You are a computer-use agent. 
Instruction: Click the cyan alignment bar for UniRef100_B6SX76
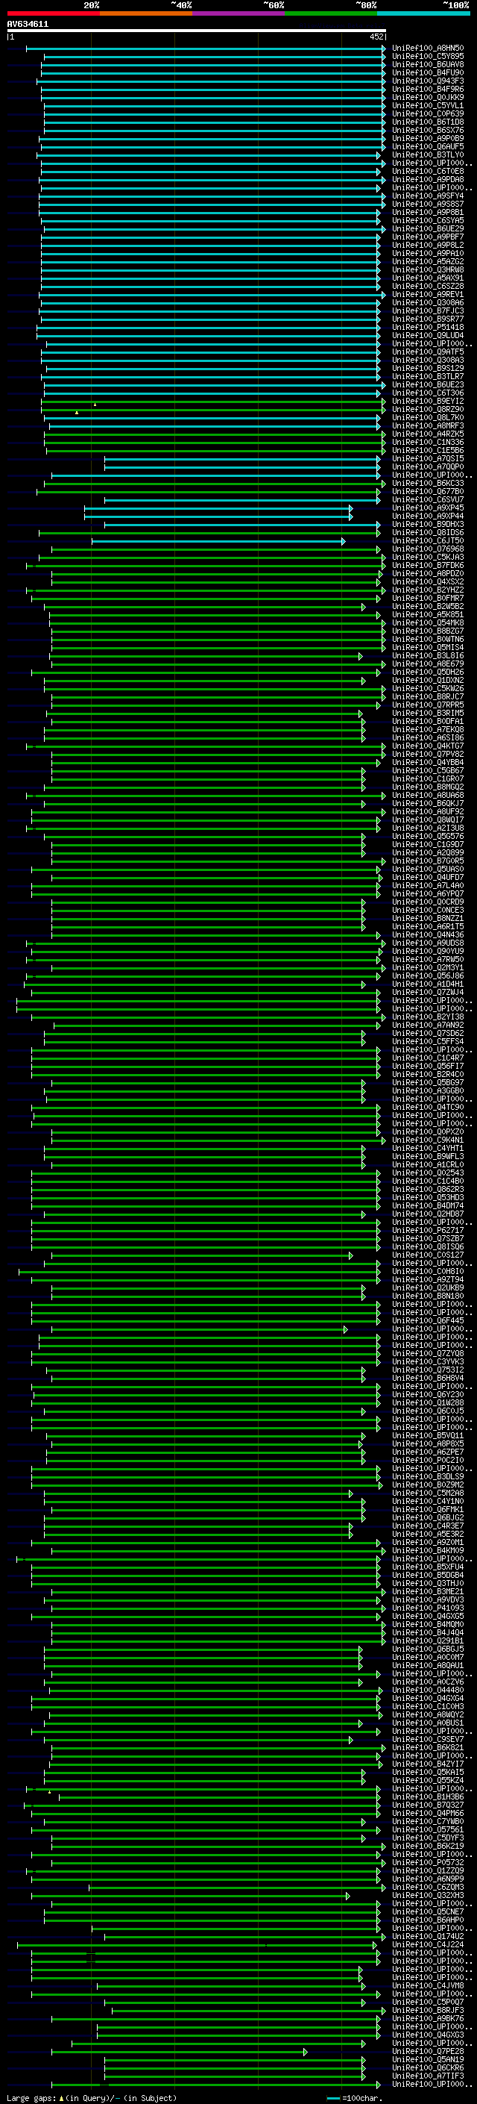[215, 130]
